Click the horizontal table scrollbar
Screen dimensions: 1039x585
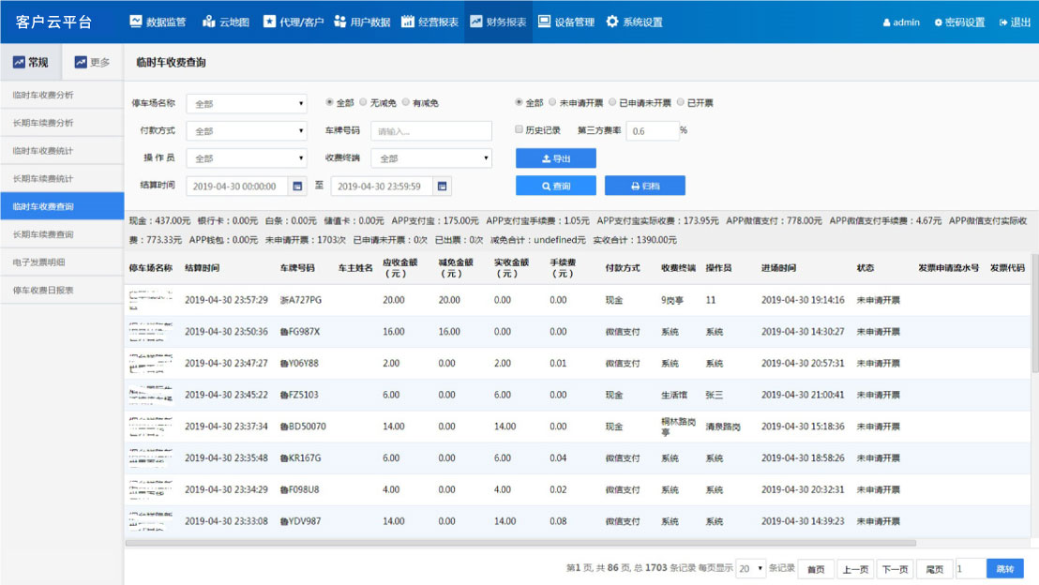520,543
